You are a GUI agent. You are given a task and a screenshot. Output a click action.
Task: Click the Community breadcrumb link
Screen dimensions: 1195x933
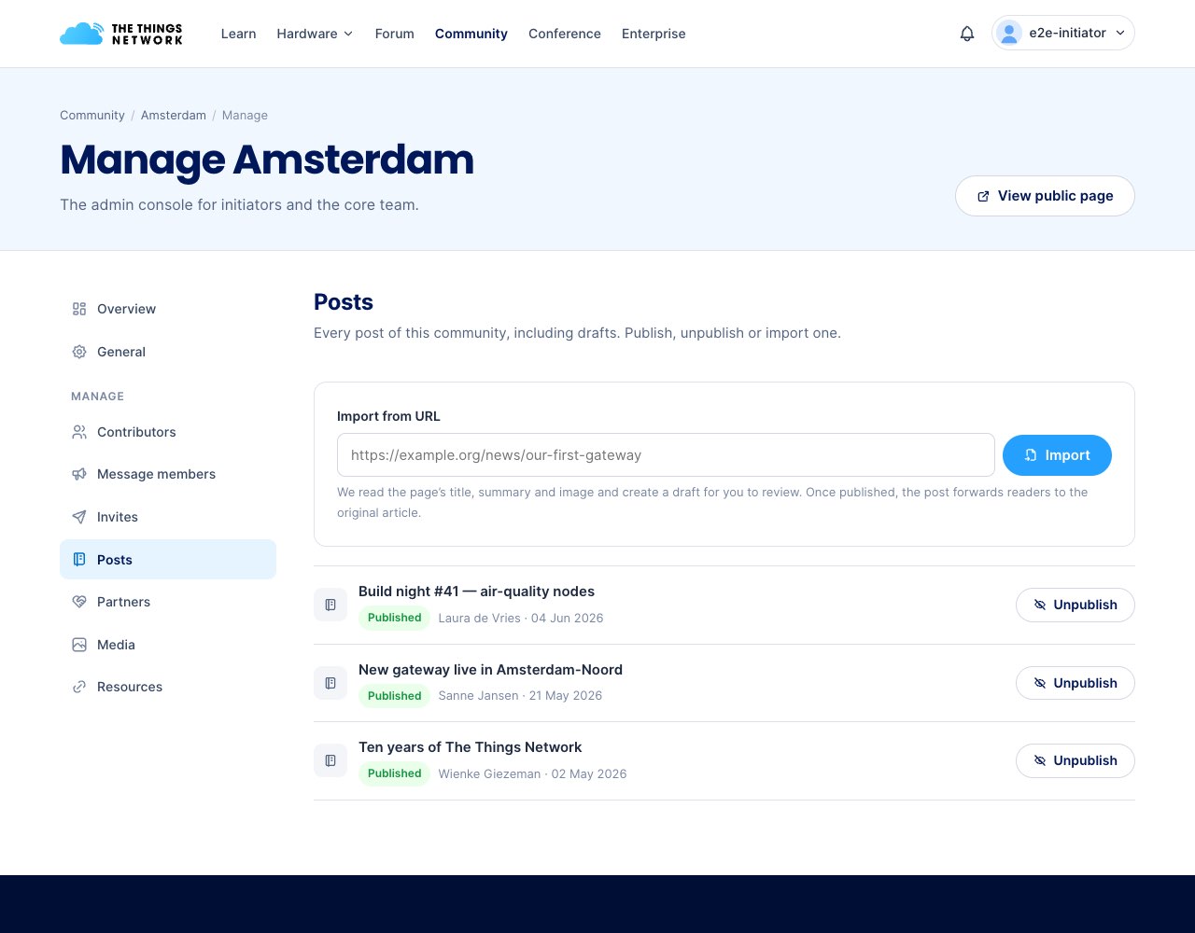[92, 115]
